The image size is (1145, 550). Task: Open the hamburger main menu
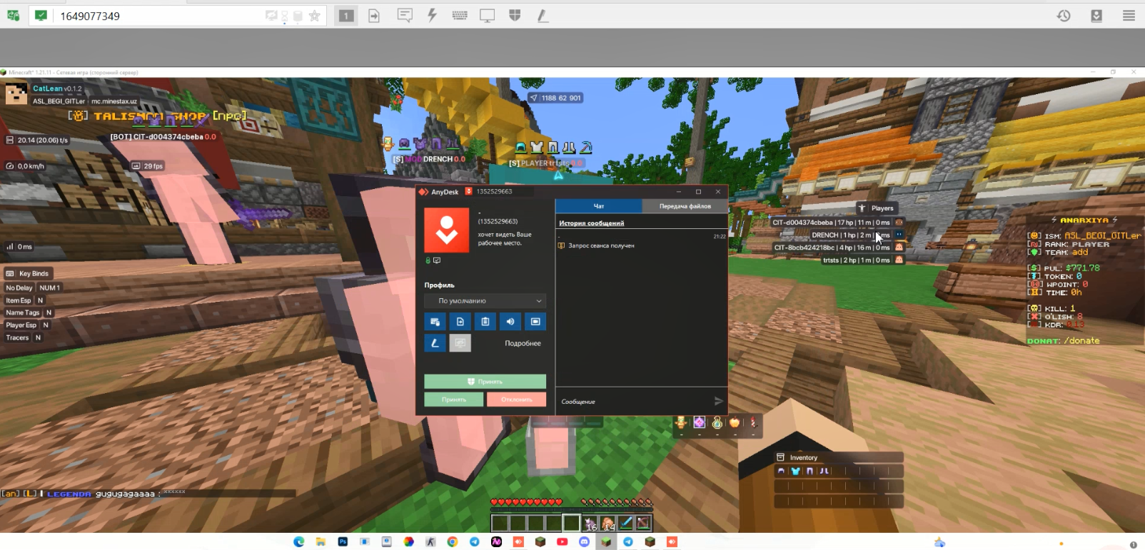point(1129,16)
